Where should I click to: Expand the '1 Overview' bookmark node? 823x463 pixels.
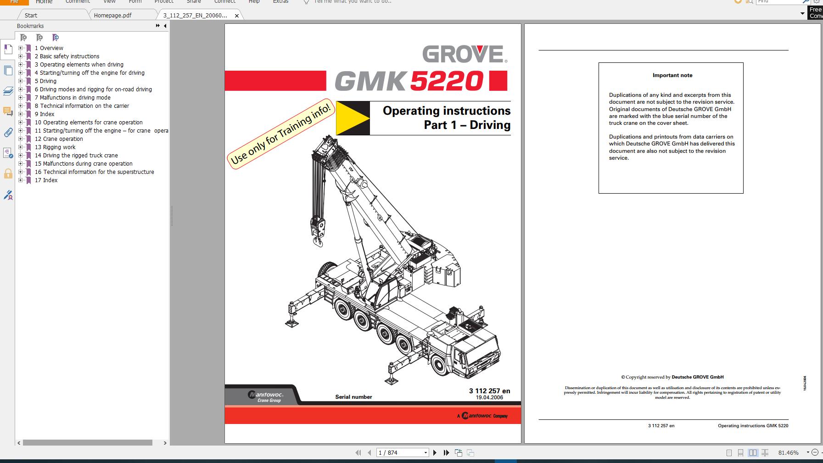point(20,48)
